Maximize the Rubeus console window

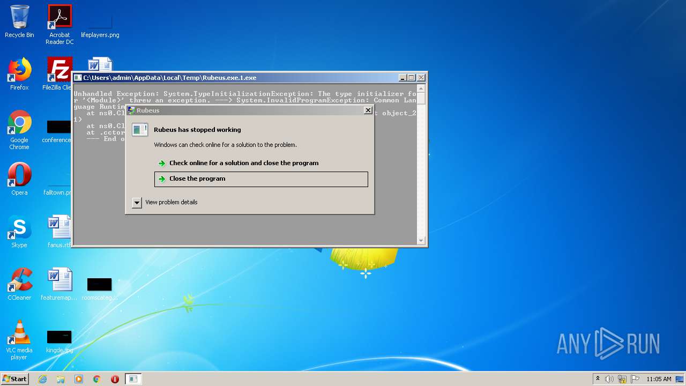click(412, 78)
